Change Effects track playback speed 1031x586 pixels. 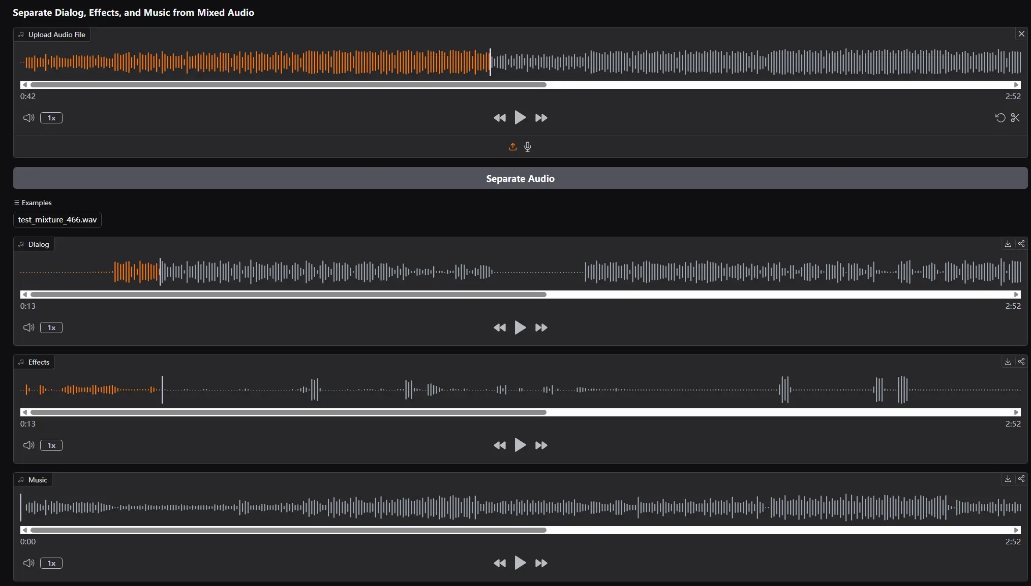pos(51,445)
